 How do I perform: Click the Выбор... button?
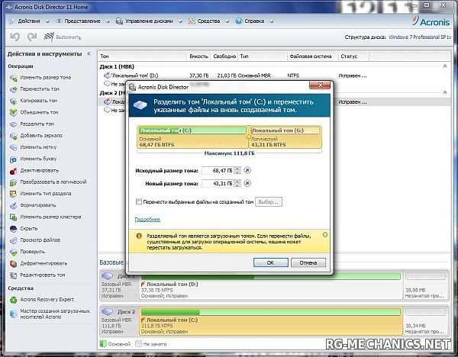click(269, 201)
